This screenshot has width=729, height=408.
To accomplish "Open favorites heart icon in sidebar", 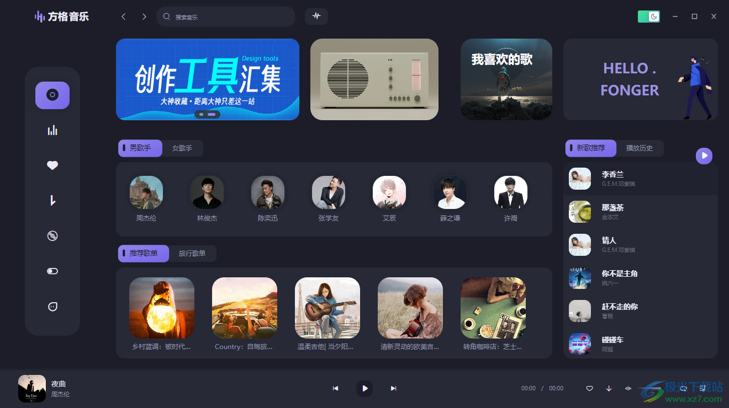I will coord(52,165).
